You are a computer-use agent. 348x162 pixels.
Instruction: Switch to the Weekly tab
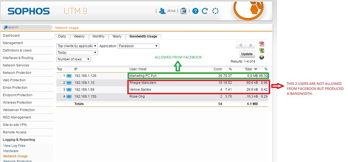79,36
